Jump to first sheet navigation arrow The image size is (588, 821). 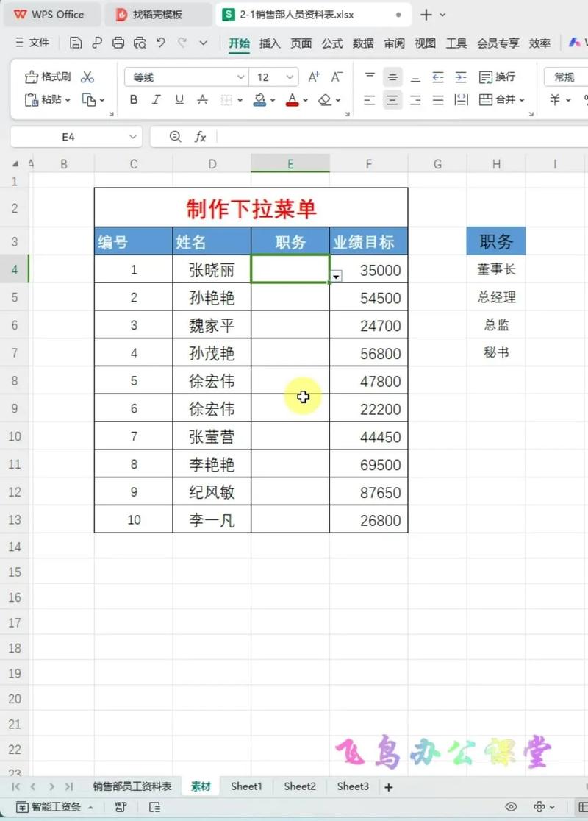coord(15,786)
